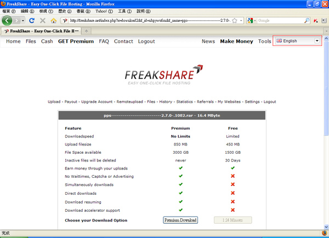This screenshot has height=238, width=329.
Task: Click the Kaspersky toolbar icon
Action: point(316,20)
